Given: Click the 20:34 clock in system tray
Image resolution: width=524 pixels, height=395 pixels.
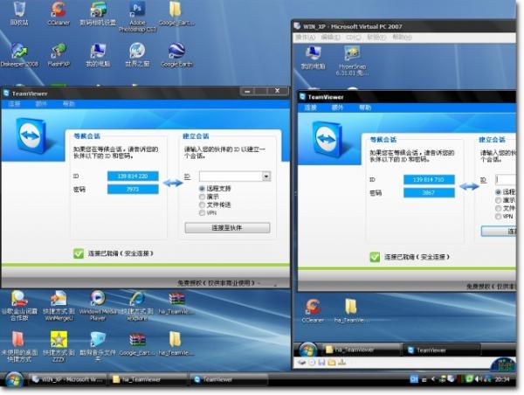Looking at the screenshot, I should [501, 379].
